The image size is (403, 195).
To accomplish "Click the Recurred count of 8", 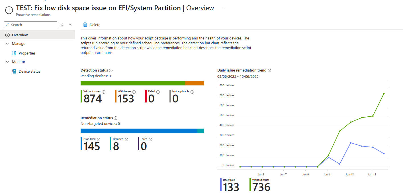I will click(116, 146).
